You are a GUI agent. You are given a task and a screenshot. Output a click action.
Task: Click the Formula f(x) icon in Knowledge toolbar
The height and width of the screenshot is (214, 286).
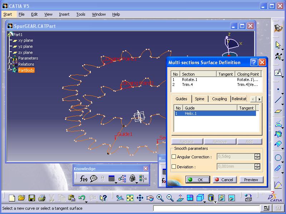[84, 179]
